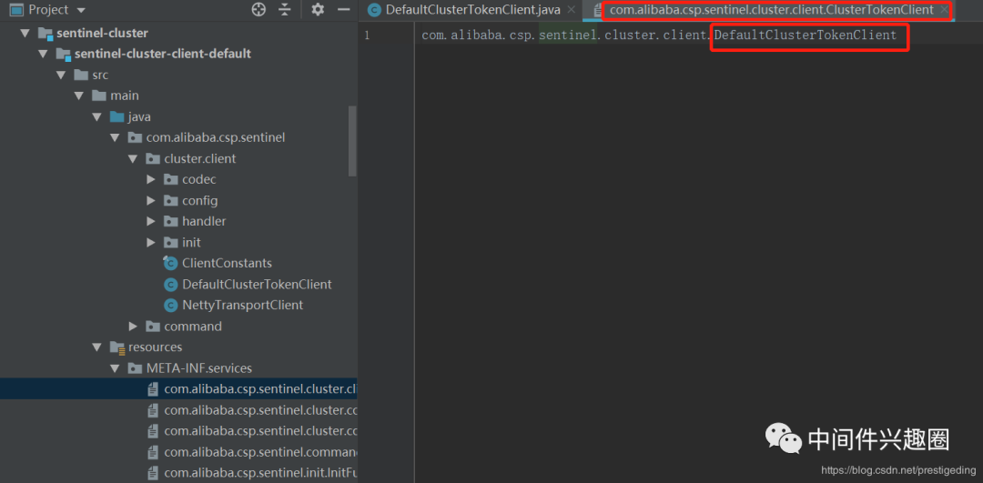
Task: Close the DefaultClusterTokenClient.java tab
Action: pos(571,9)
